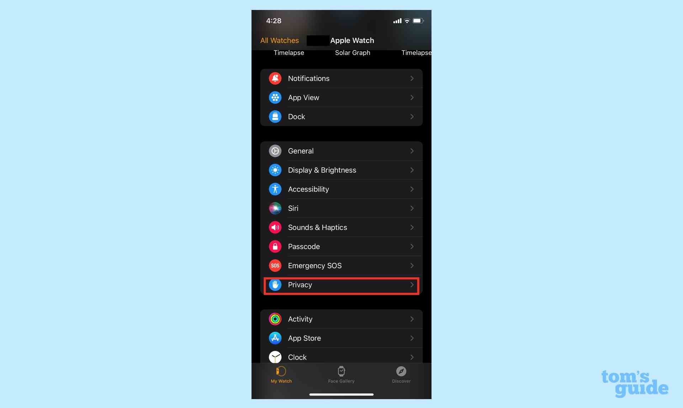
Task: Open the Siri settings
Action: point(342,208)
